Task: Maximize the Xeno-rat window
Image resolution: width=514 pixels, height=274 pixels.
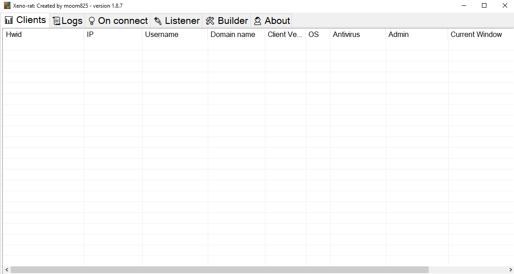Action: [484, 5]
